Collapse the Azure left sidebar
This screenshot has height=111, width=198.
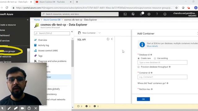[28, 20]
